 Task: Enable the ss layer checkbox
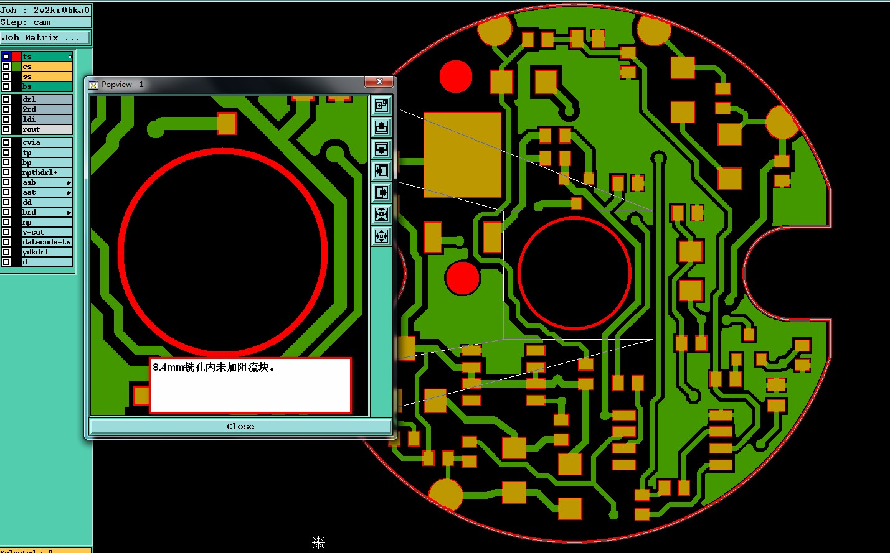6,77
